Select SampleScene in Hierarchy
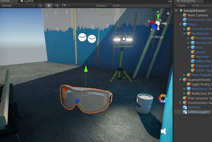The height and width of the screenshot is (142, 212). coord(195,11)
